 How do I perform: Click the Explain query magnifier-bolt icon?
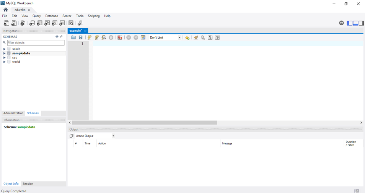(x=104, y=37)
